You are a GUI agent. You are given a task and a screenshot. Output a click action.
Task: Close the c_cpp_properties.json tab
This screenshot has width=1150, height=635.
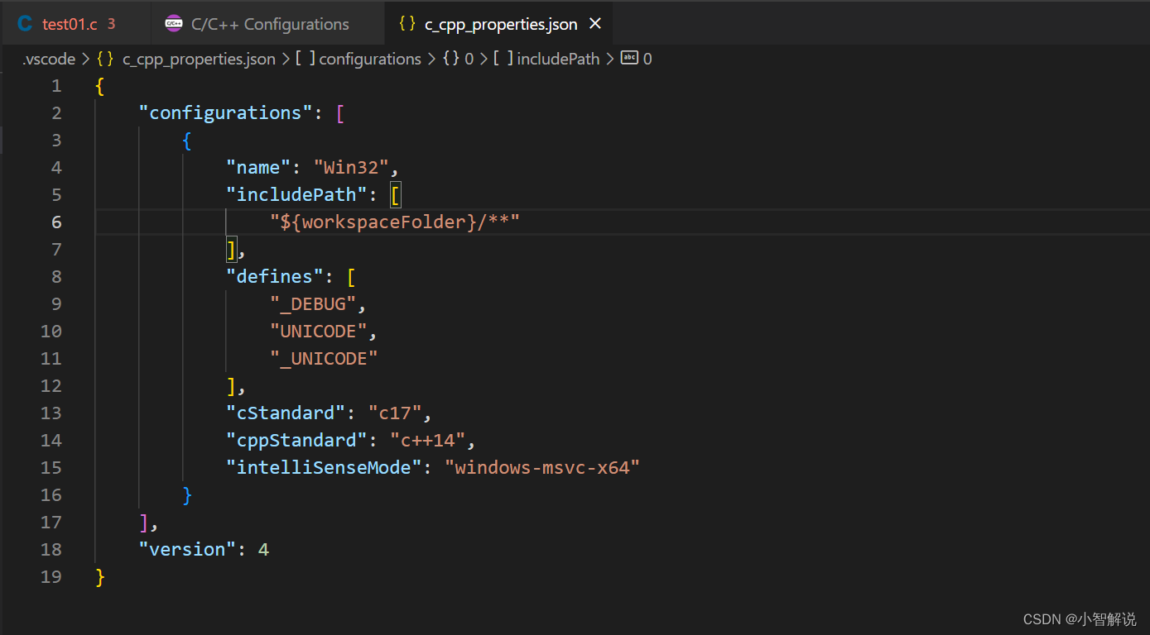595,23
